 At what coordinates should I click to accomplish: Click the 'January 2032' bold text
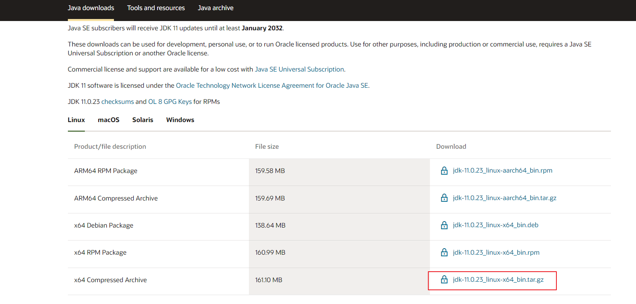[x=262, y=28]
